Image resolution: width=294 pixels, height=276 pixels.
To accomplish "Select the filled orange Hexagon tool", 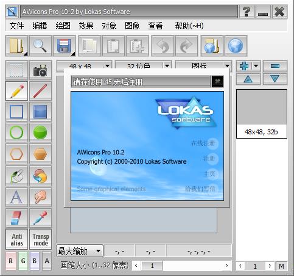I will click(40, 154).
